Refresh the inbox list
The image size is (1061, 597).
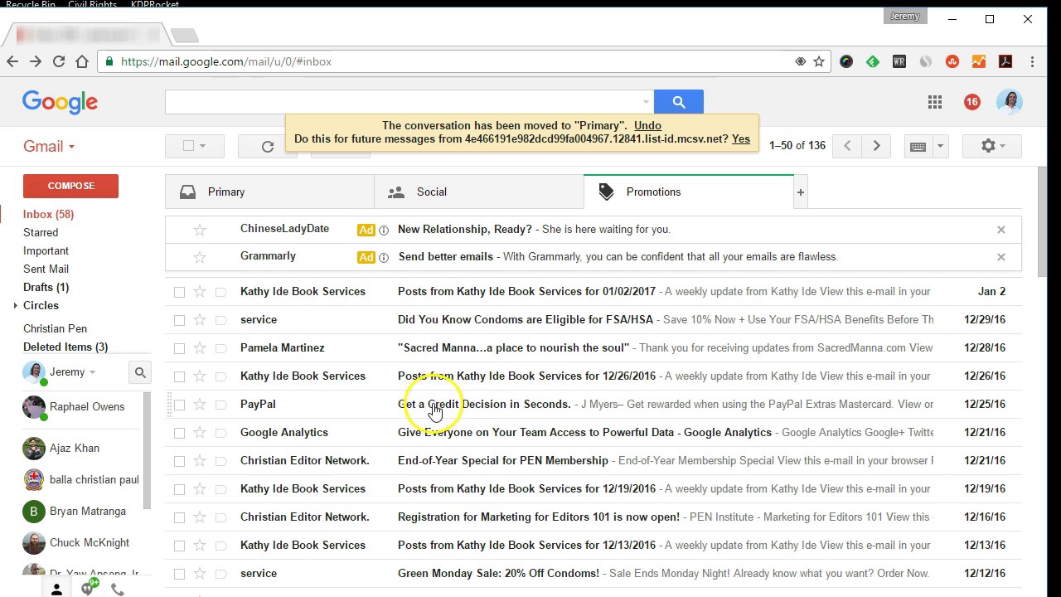coord(268,146)
